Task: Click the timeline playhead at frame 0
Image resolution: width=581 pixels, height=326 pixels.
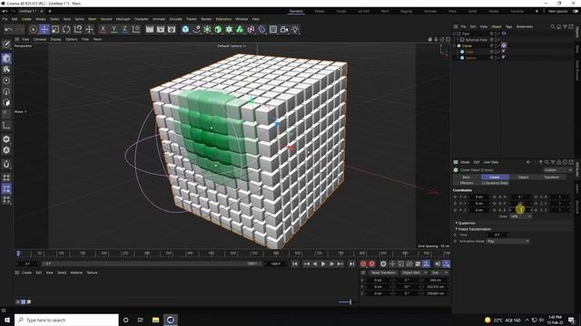Action: tap(18, 254)
